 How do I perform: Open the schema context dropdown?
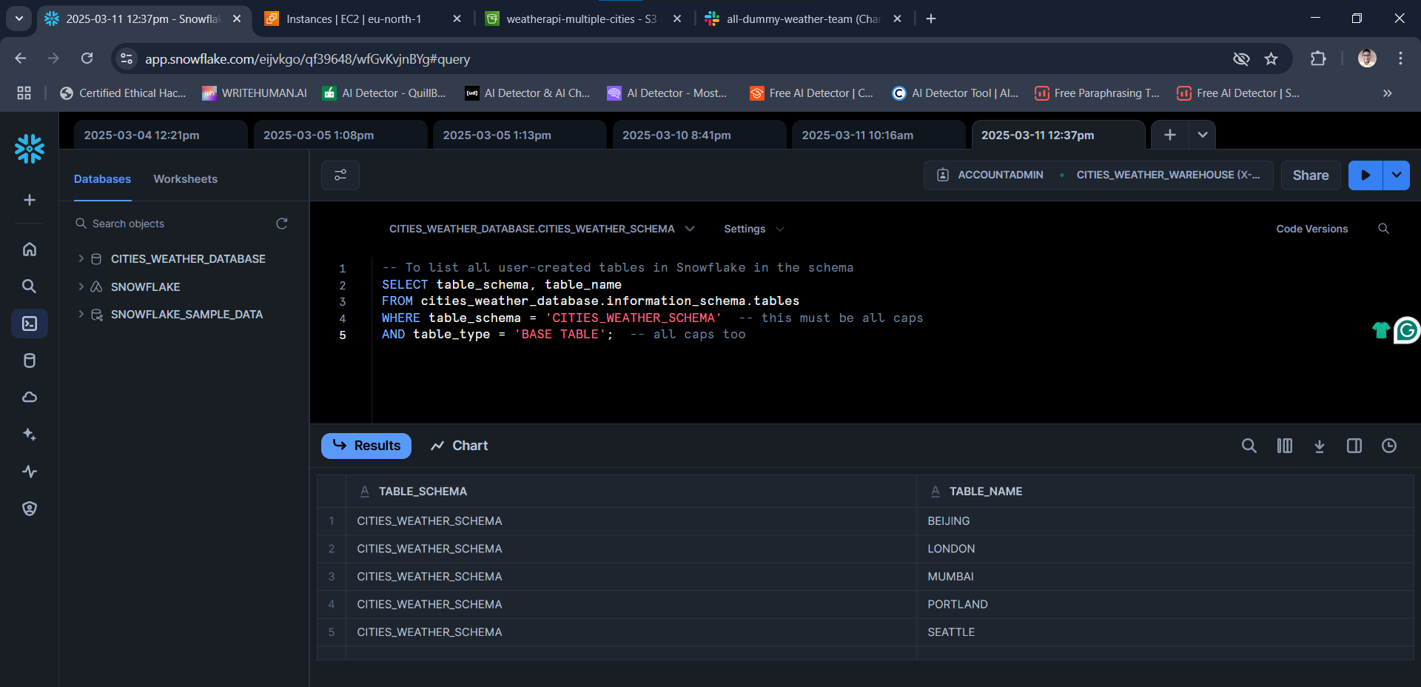(542, 229)
